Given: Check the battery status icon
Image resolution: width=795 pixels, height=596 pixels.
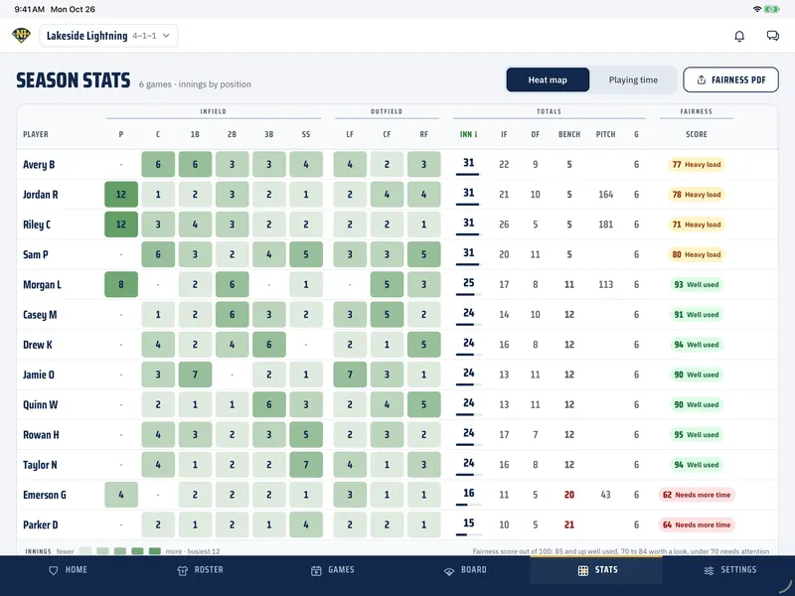Looking at the screenshot, I should (x=772, y=9).
